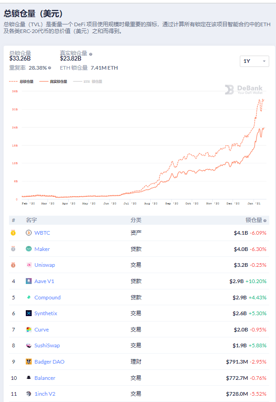276x402 pixels.
Task: Click the gold medal rank icon for WBTC
Action: point(13,232)
